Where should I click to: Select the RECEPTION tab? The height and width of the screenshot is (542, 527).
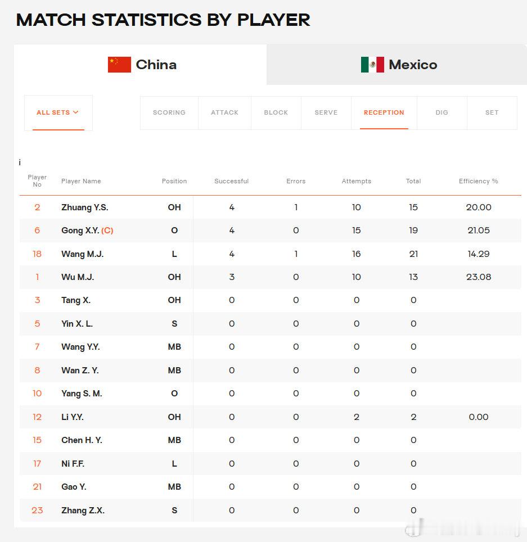pyautogui.click(x=384, y=112)
